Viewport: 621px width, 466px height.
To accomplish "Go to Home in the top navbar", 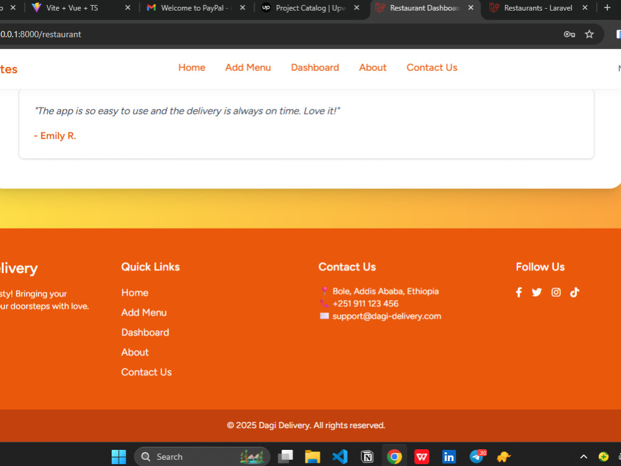I will pyautogui.click(x=192, y=68).
